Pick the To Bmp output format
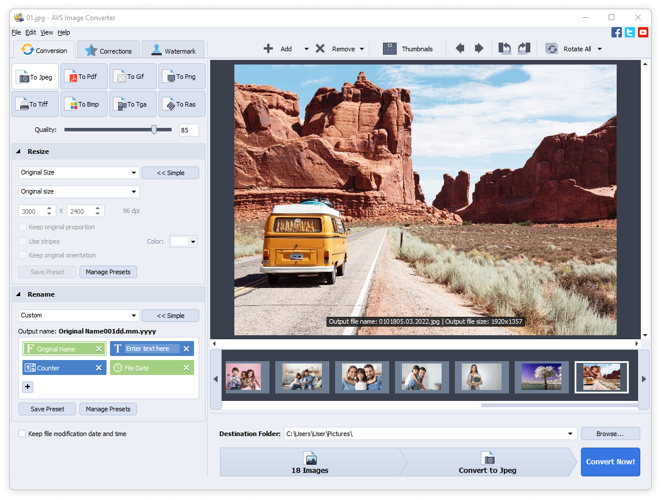661x500 pixels. click(x=84, y=104)
